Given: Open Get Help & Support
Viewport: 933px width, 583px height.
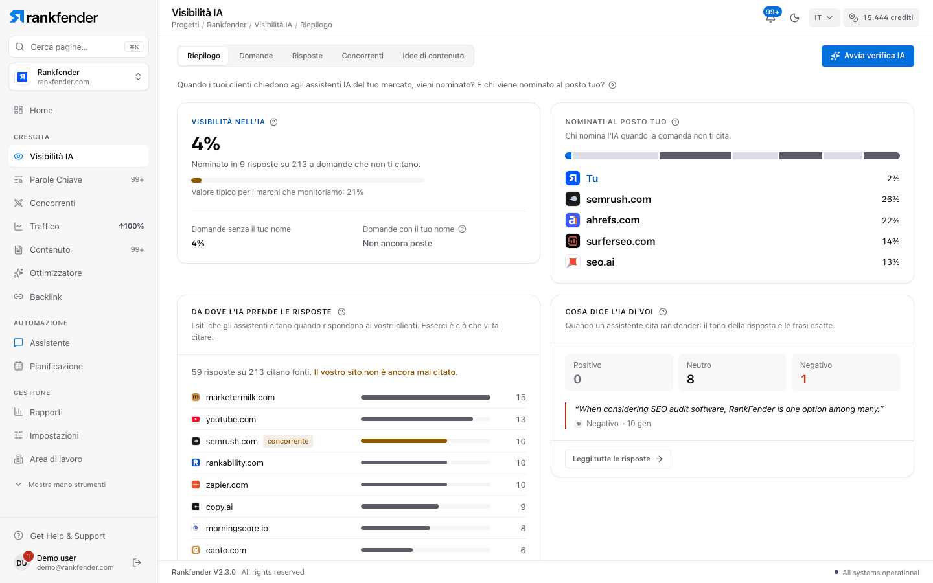Looking at the screenshot, I should (78, 536).
